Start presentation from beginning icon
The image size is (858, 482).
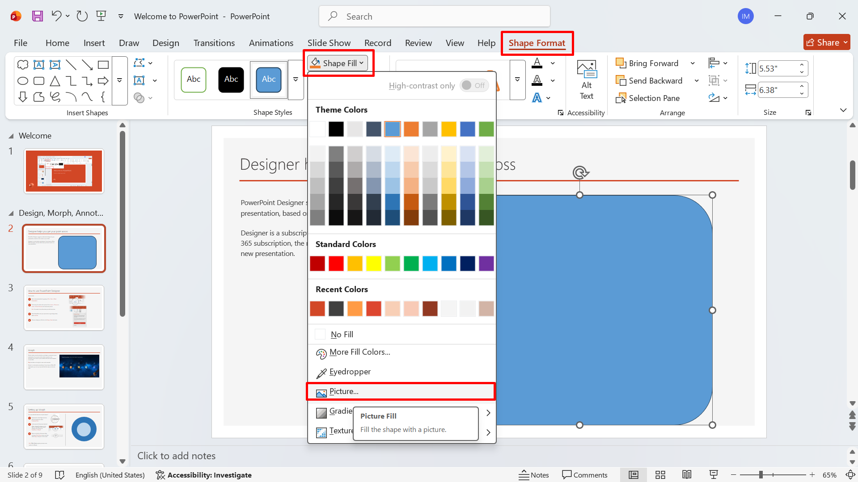point(101,17)
